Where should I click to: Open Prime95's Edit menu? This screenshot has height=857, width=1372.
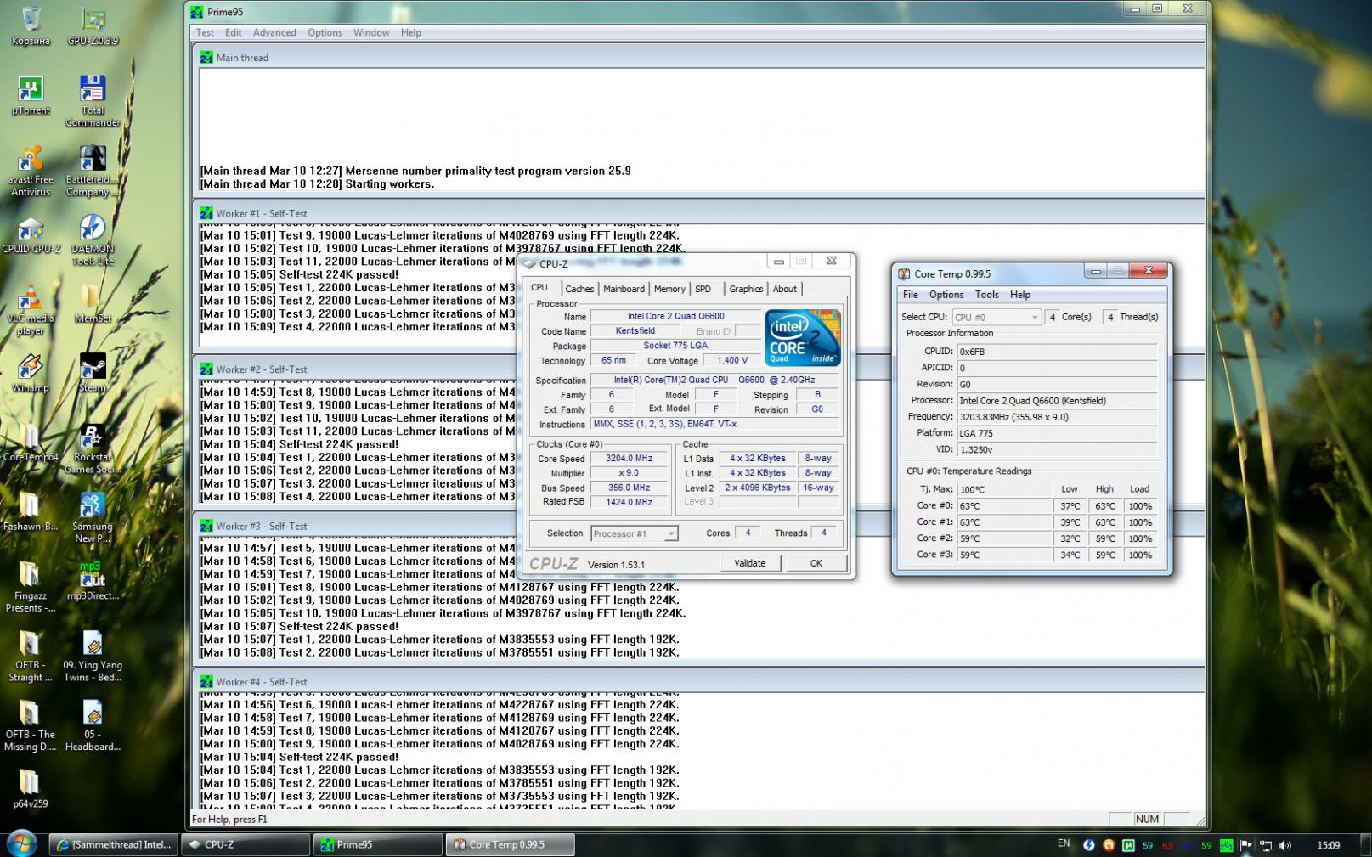[x=234, y=32]
